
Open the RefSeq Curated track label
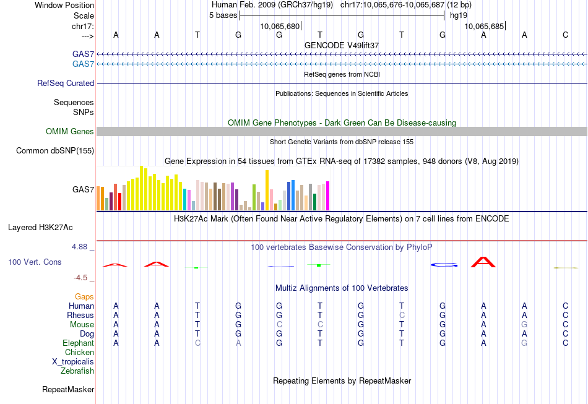(x=65, y=83)
